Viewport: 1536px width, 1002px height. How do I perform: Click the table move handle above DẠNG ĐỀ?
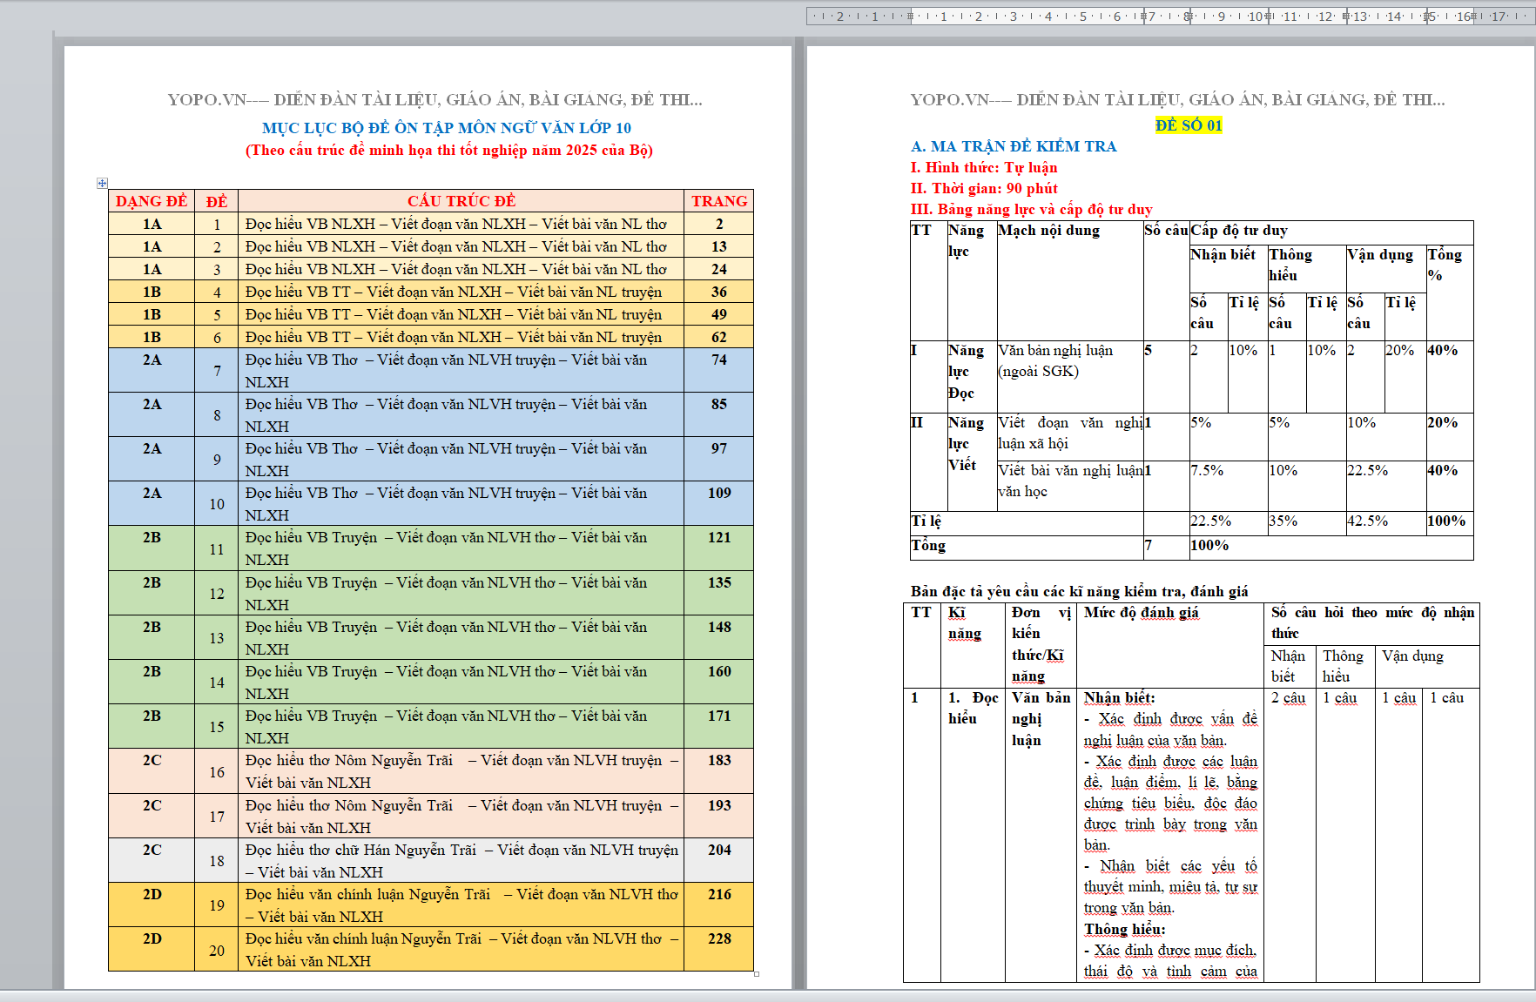pyautogui.click(x=102, y=183)
